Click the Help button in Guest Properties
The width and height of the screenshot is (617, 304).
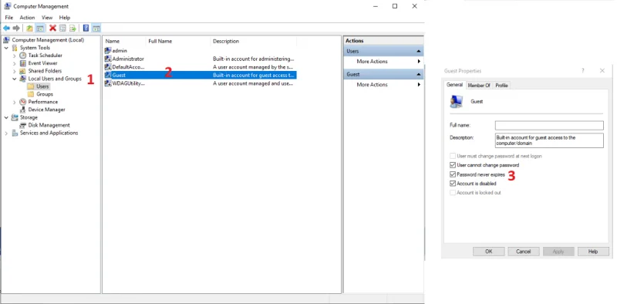point(593,252)
